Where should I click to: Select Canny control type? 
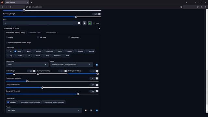pyautogui.click(x=18, y=51)
